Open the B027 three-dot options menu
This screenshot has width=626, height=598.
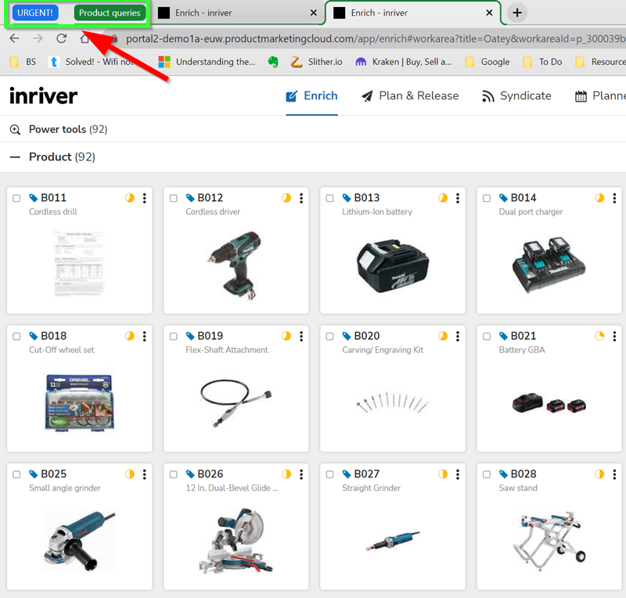click(458, 474)
